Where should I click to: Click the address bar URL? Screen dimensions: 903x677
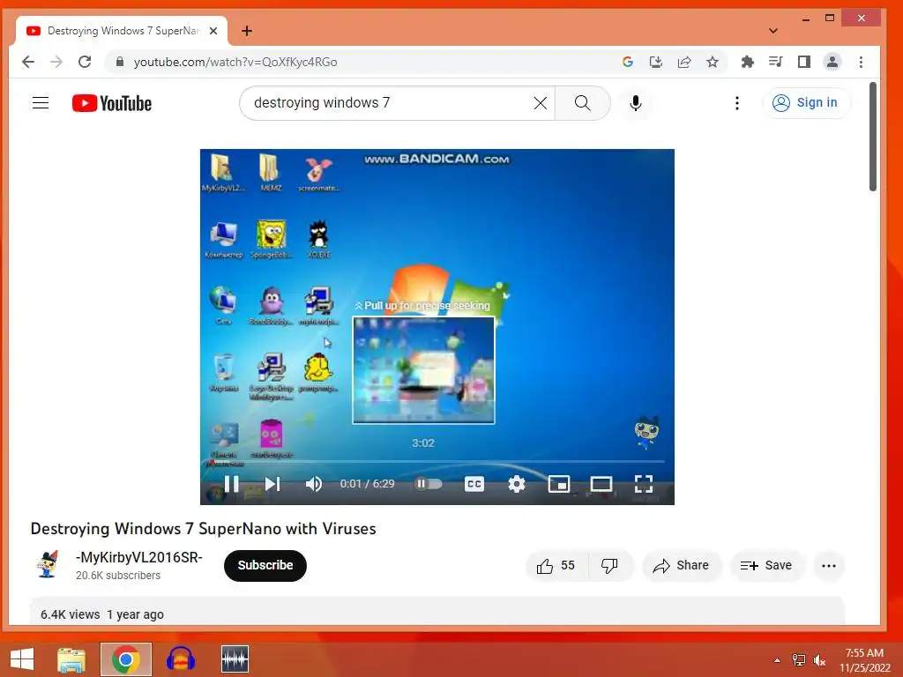(235, 63)
